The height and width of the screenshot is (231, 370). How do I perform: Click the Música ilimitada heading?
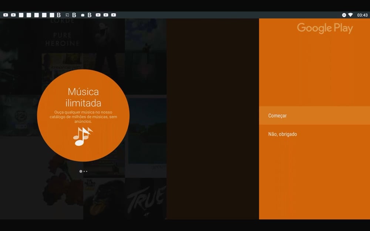(x=83, y=97)
